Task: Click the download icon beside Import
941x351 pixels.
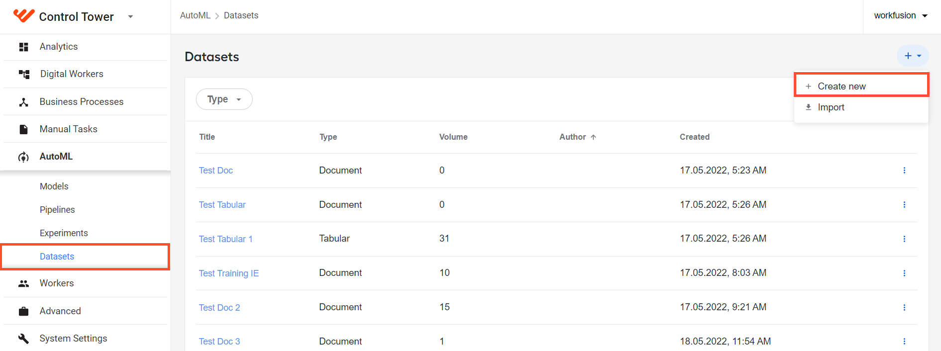Action: 808,107
